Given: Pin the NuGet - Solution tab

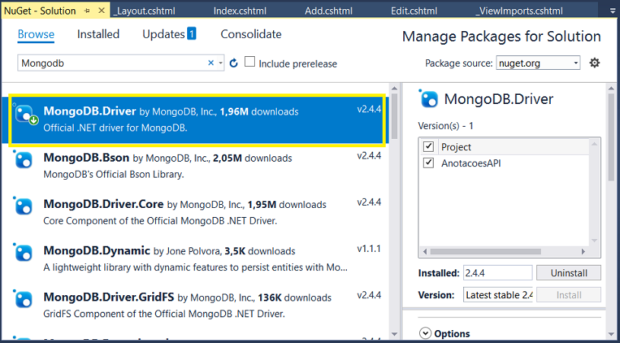Looking at the screenshot, I should [x=87, y=11].
